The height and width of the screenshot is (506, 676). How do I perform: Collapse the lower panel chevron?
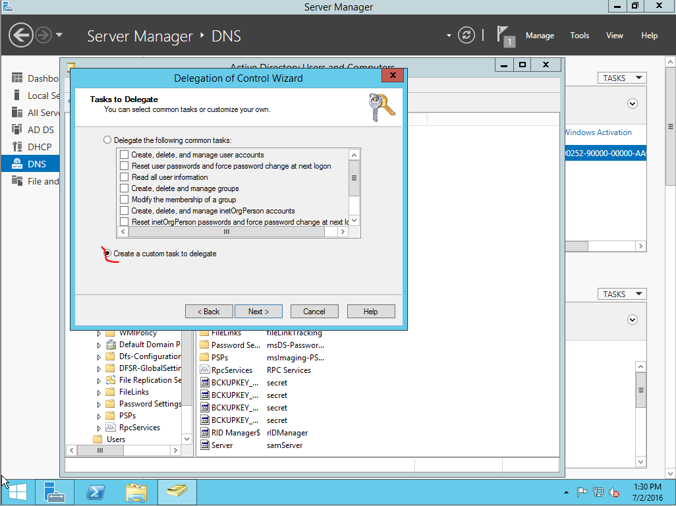(632, 320)
